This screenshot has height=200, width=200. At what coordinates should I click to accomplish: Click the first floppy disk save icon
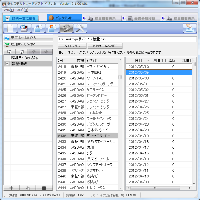click(9, 52)
